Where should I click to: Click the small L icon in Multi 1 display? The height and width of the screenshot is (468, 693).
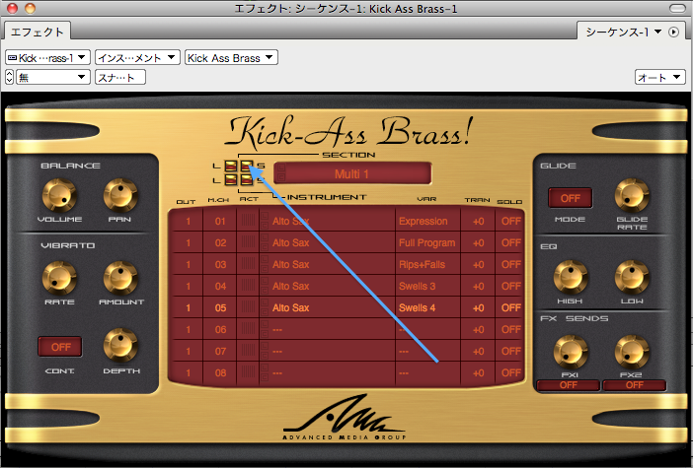pos(281,168)
